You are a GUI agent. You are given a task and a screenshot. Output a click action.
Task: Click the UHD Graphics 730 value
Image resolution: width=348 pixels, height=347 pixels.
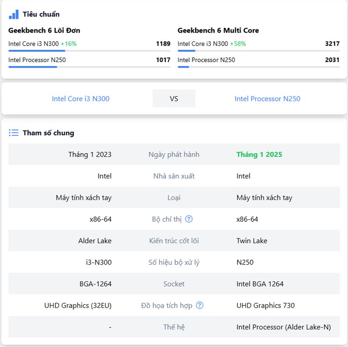click(265, 306)
